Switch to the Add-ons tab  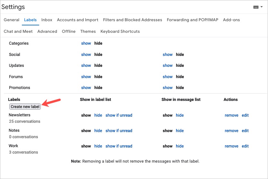[x=231, y=20]
